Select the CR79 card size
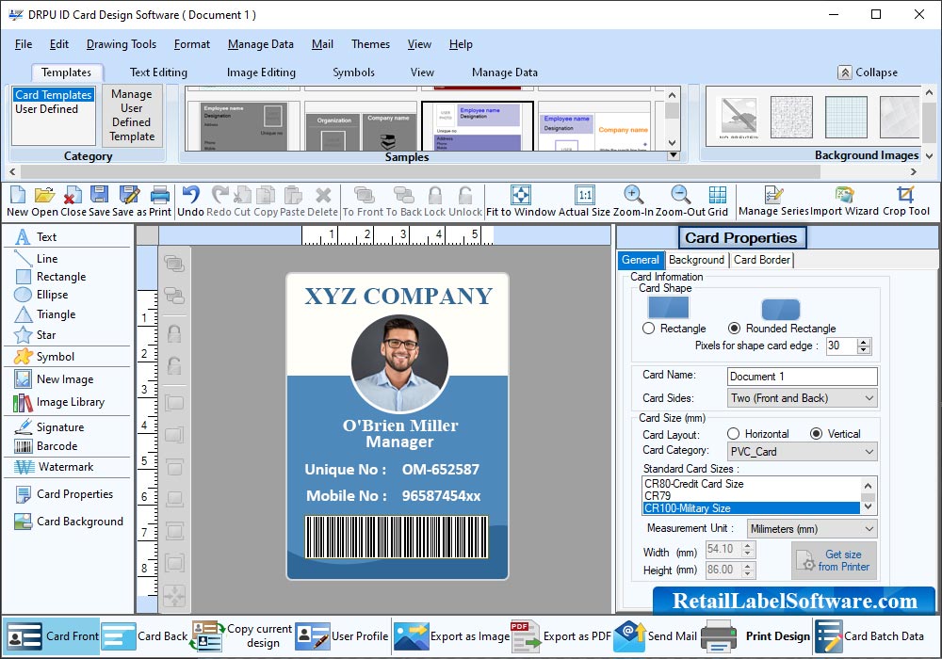 tap(751, 496)
